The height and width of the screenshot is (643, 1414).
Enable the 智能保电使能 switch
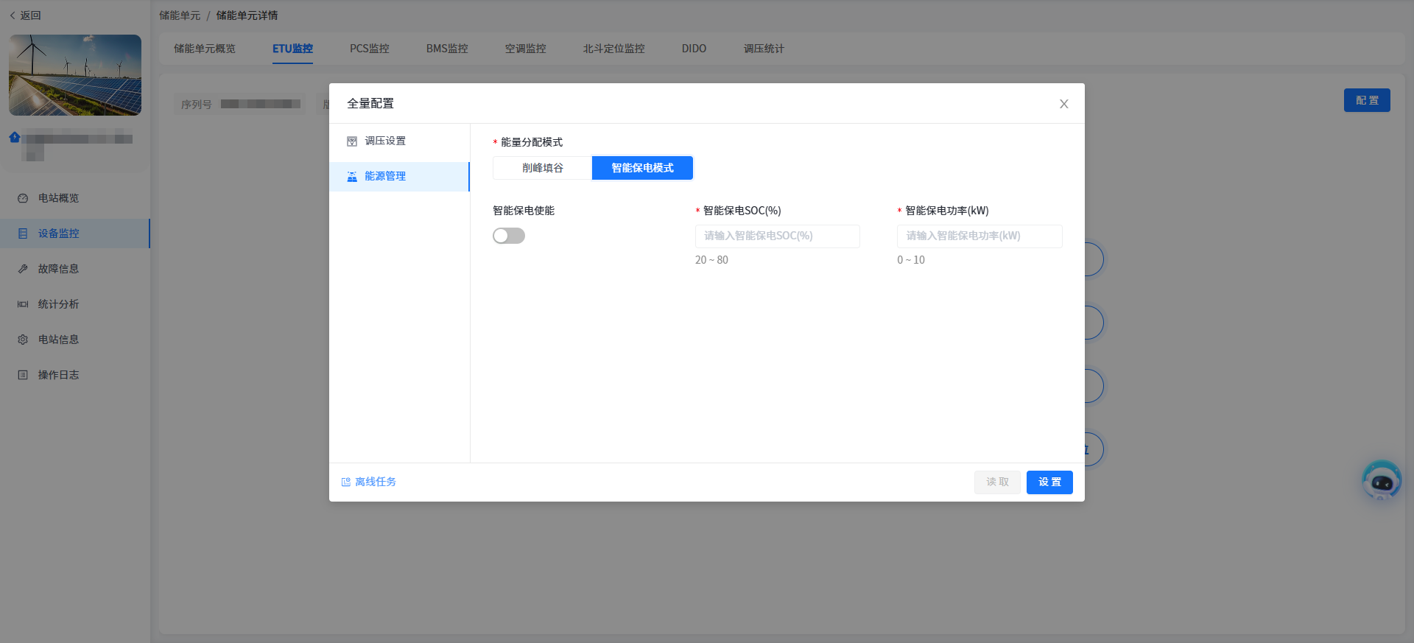509,236
